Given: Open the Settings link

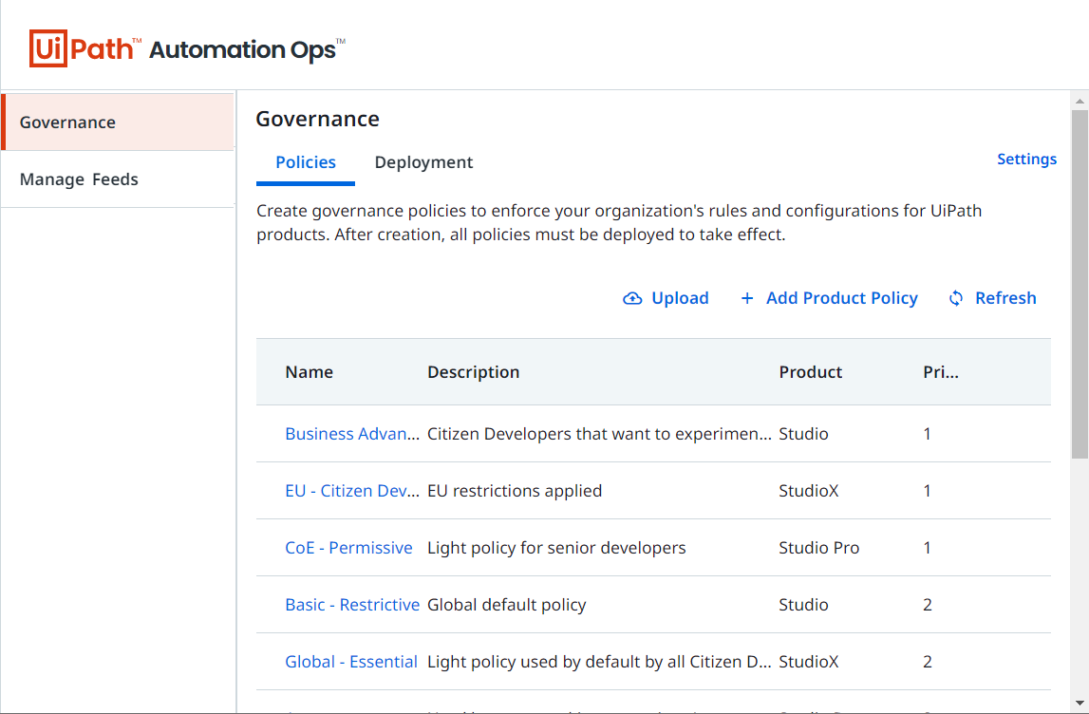Looking at the screenshot, I should pos(1026,160).
